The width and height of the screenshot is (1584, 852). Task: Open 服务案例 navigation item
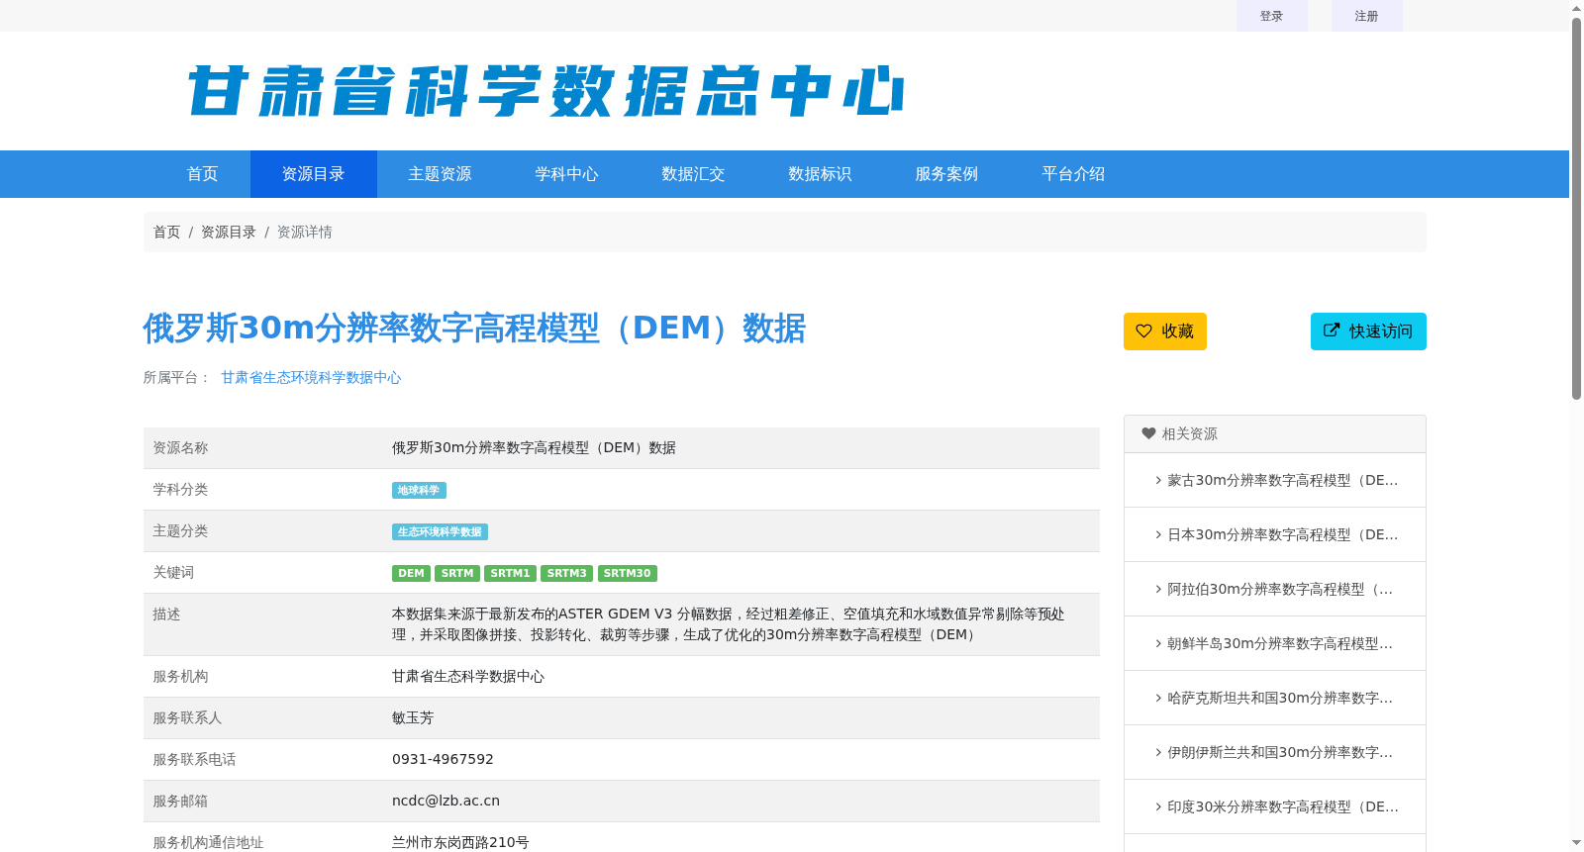947,174
